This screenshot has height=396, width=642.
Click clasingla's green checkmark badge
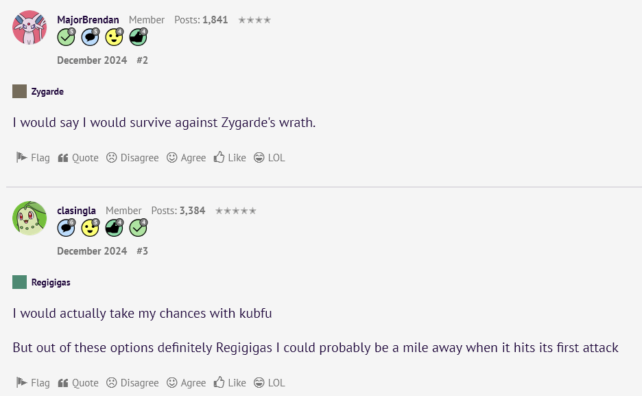click(x=138, y=228)
